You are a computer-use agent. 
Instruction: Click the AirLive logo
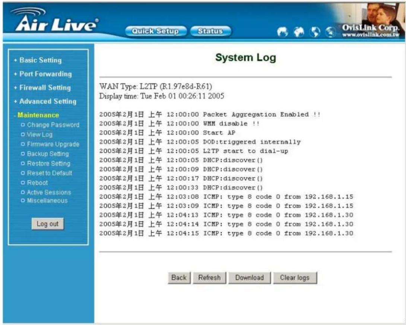coord(55,20)
